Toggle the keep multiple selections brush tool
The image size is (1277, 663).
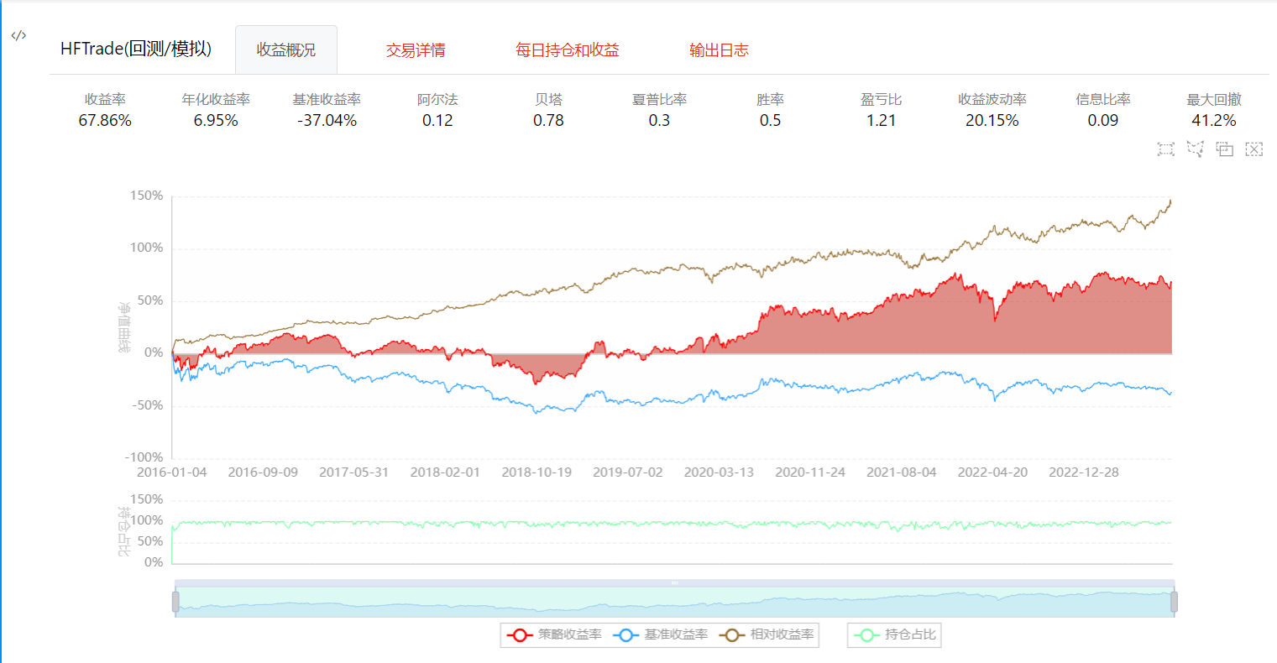1225,149
